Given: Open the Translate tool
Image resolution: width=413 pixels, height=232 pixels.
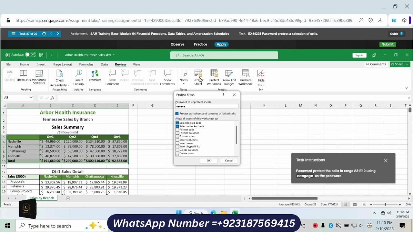Looking at the screenshot, I should click(x=95, y=76).
